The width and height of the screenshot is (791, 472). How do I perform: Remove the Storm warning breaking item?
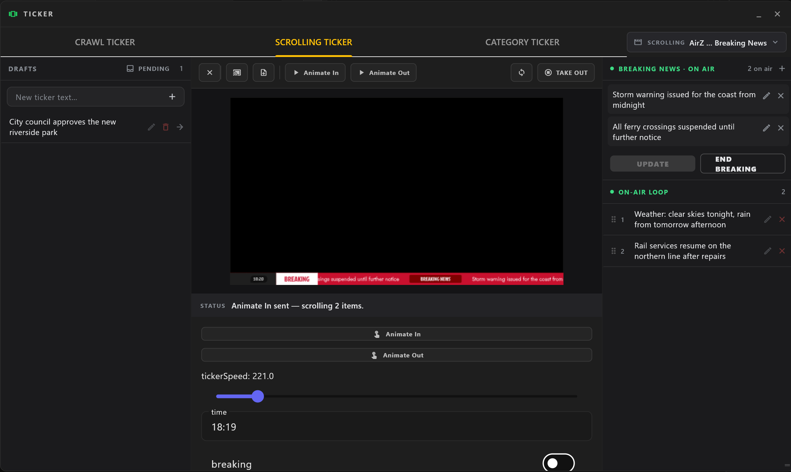coord(780,95)
